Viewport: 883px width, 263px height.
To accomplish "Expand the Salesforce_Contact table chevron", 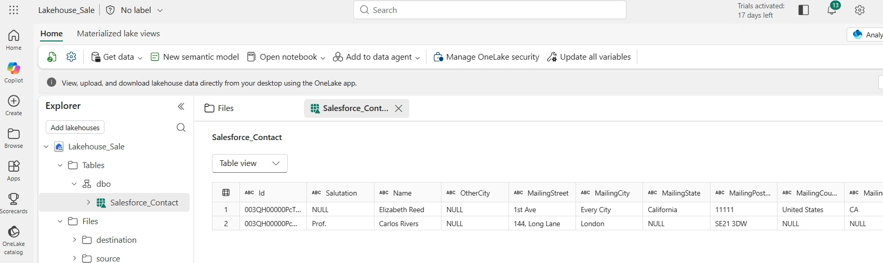I will coord(88,202).
